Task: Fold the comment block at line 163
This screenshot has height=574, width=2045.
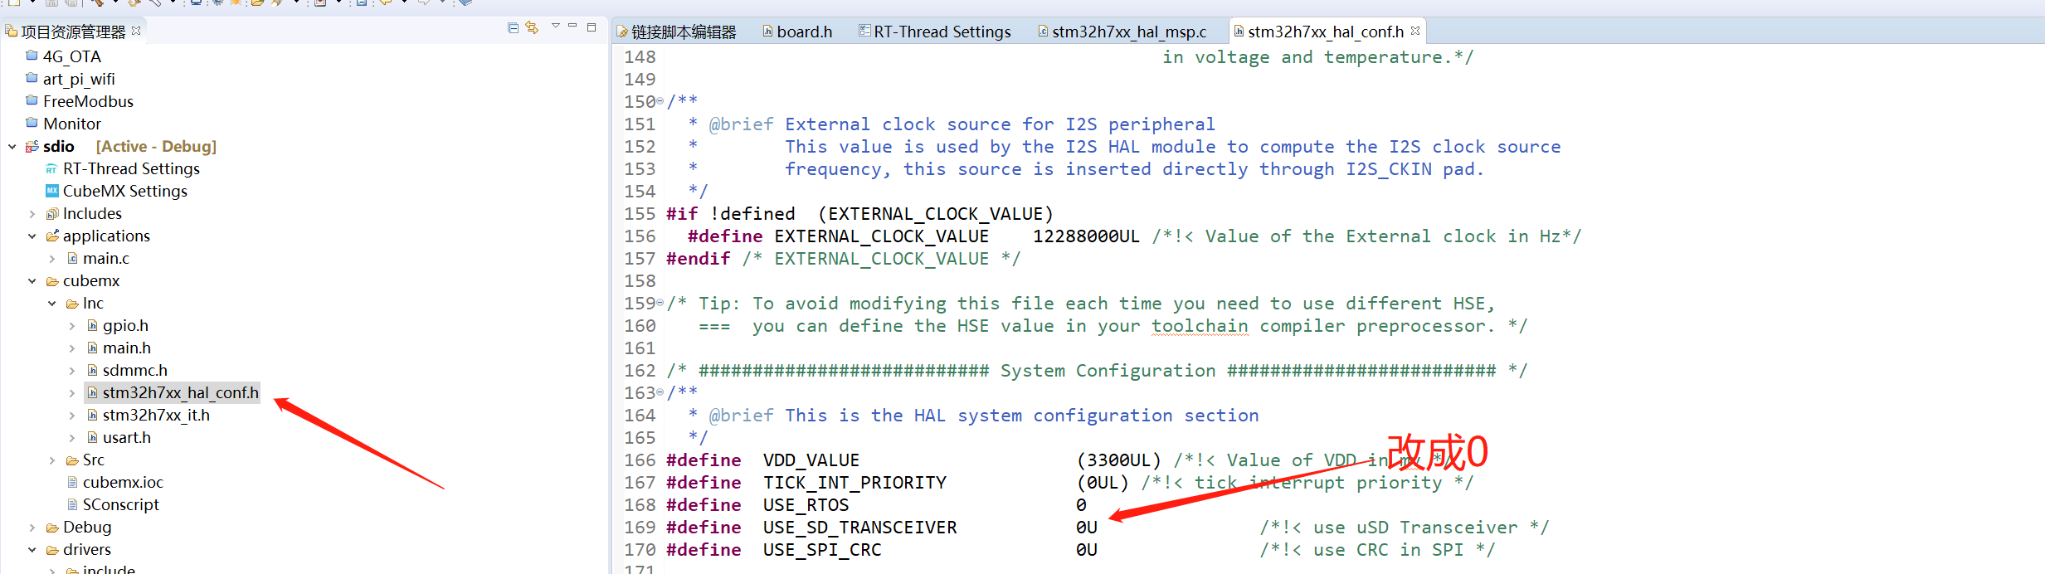Action: click(x=660, y=392)
